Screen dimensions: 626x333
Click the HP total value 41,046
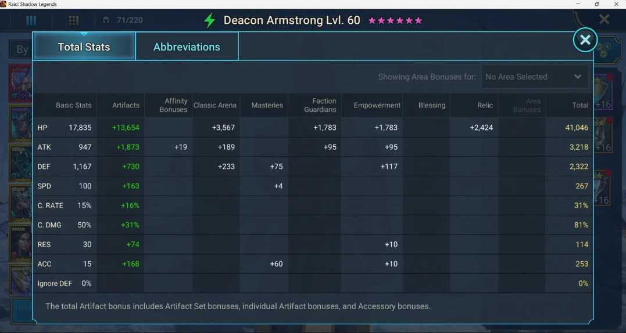coord(577,128)
